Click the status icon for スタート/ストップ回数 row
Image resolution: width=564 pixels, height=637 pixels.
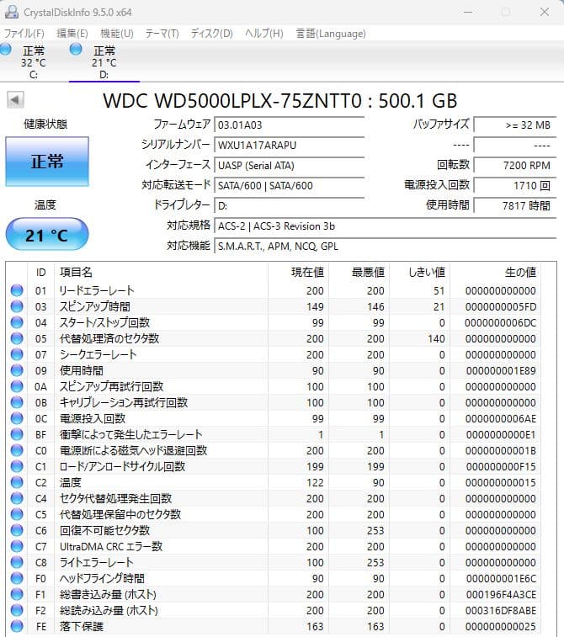point(17,322)
